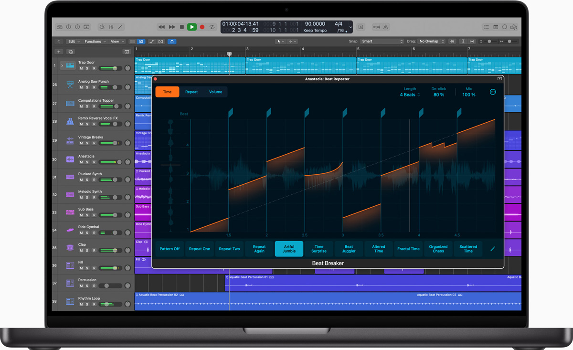This screenshot has width=573, height=350.
Task: Open the List Editors icon
Action: (487, 27)
